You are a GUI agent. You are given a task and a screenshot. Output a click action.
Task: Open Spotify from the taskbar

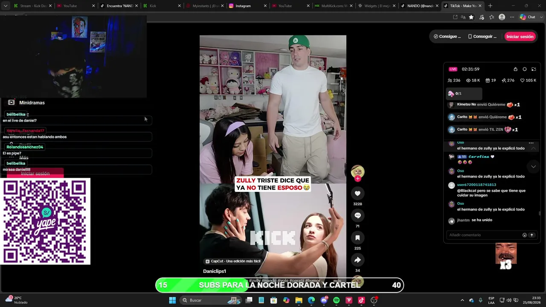(x=336, y=300)
